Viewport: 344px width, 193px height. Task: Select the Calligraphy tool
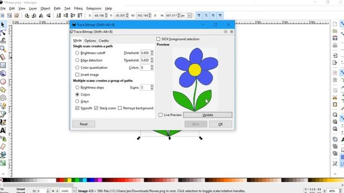(3, 122)
